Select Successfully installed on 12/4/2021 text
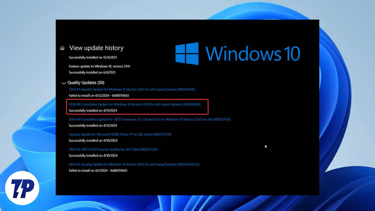This screenshot has width=375, height=211. click(93, 57)
